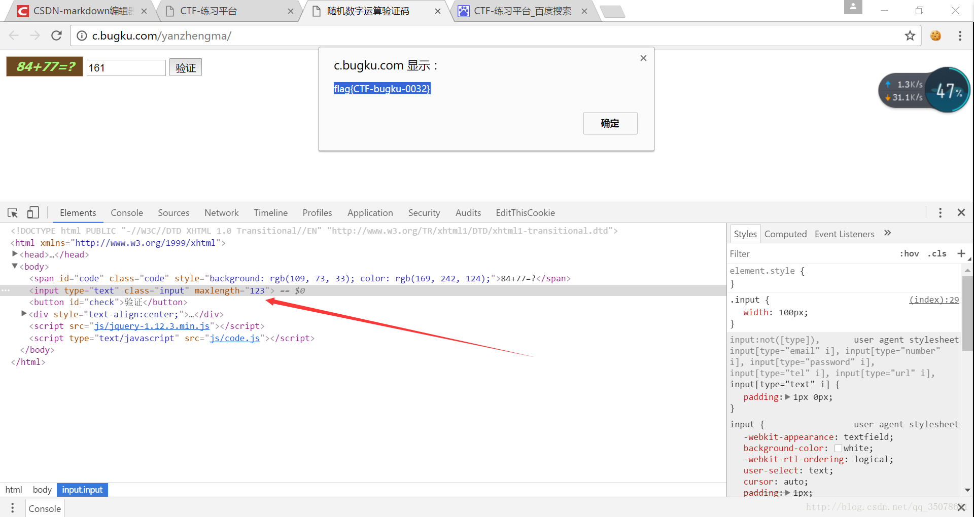Open the EditThisCookie extension icon
974x517 pixels.
[935, 35]
